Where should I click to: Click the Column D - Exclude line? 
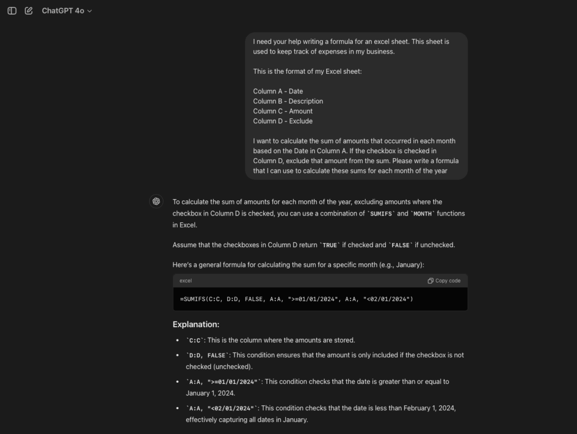(x=283, y=121)
